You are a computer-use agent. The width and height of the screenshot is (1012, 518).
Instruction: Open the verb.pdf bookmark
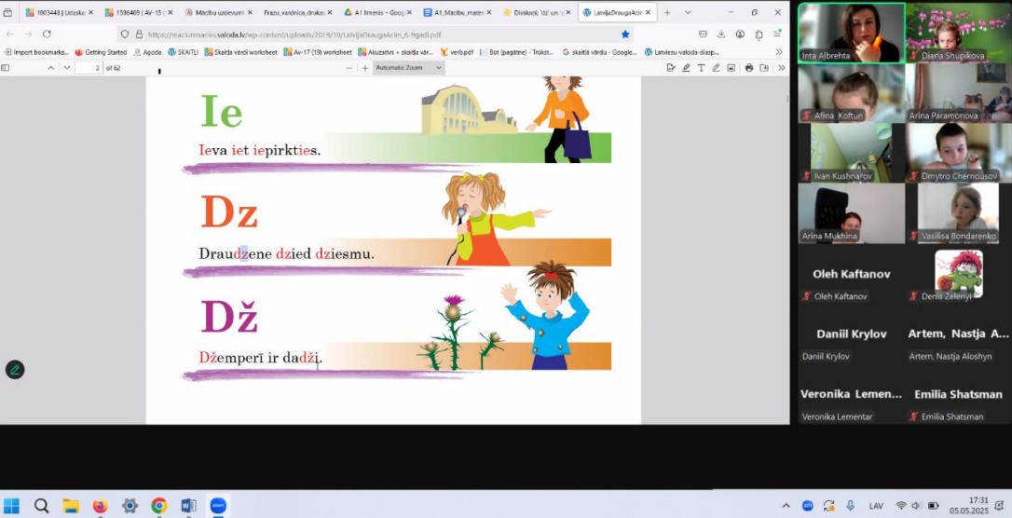[456, 52]
